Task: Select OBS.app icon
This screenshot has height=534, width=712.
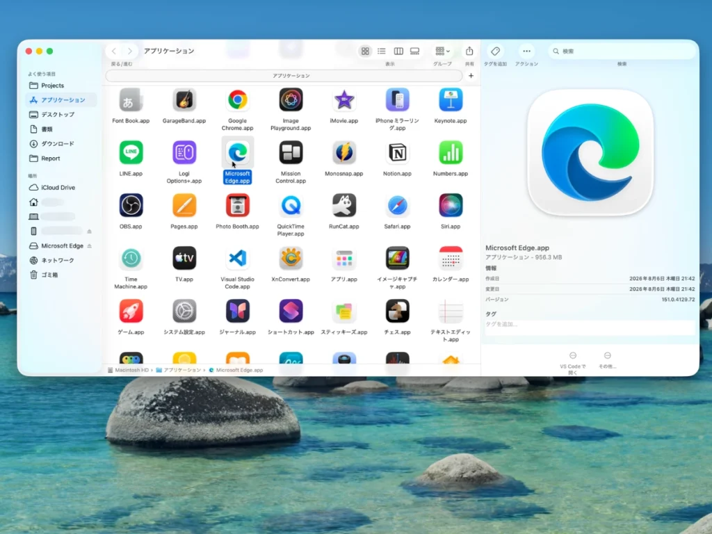Action: (131, 206)
